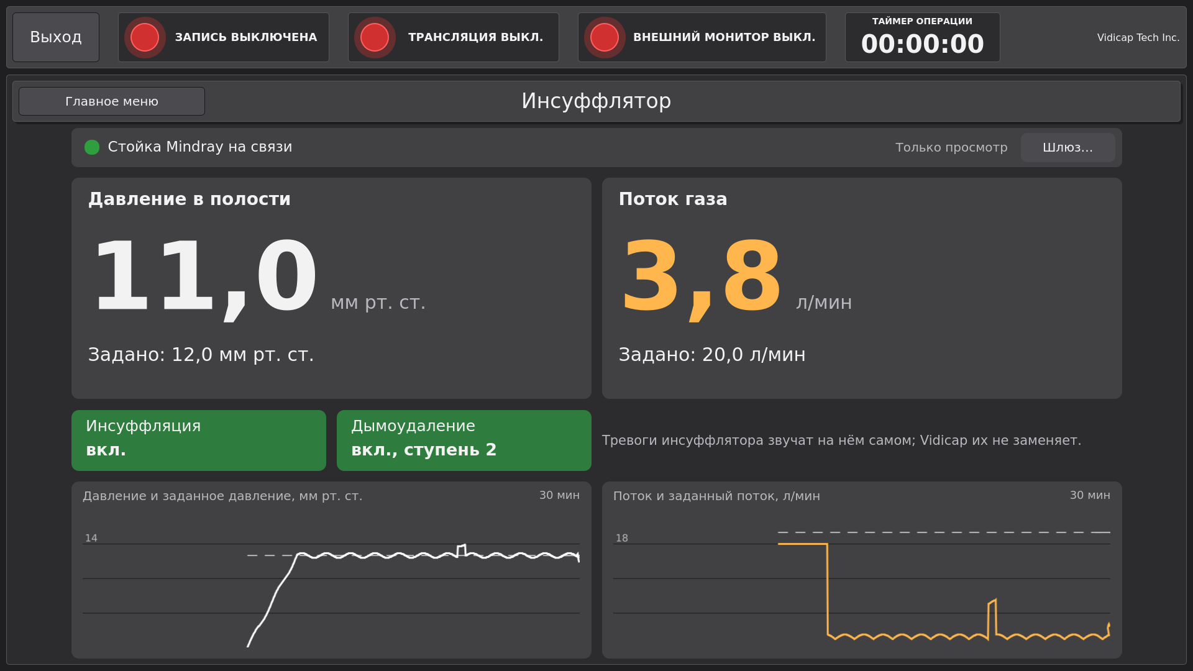
Task: Toggle the ЗАПИСЬ ВЫКЛЮЧЕНА recording button
Action: point(224,37)
